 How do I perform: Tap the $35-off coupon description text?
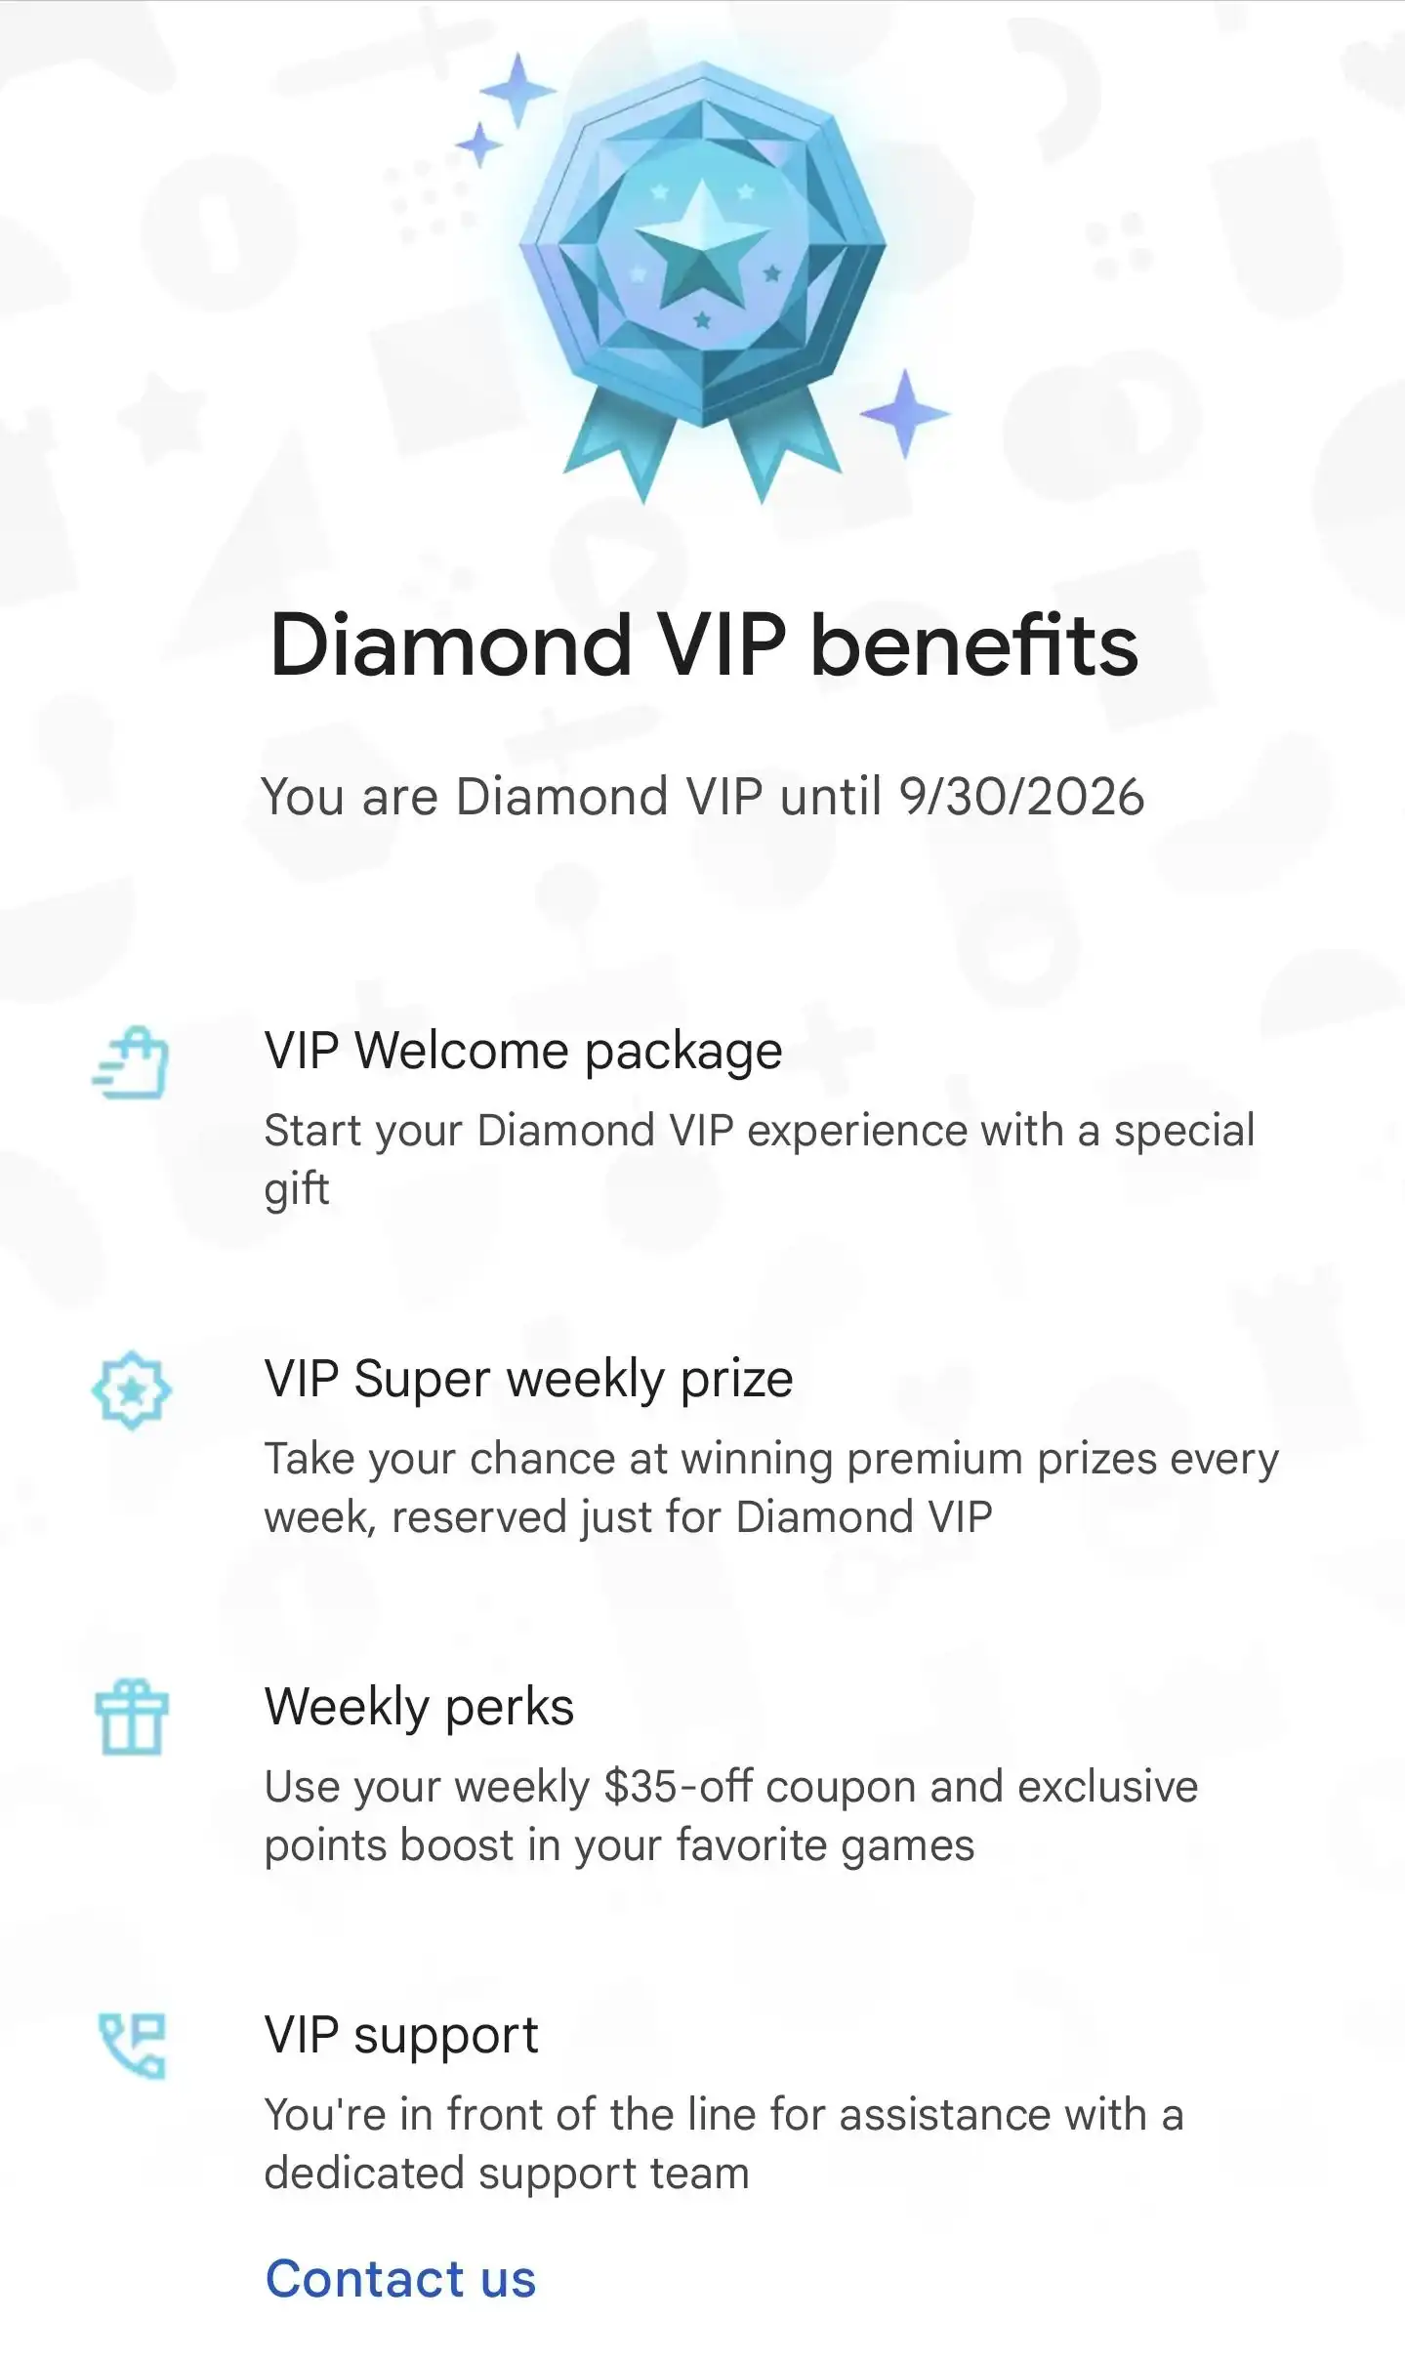pos(730,1816)
